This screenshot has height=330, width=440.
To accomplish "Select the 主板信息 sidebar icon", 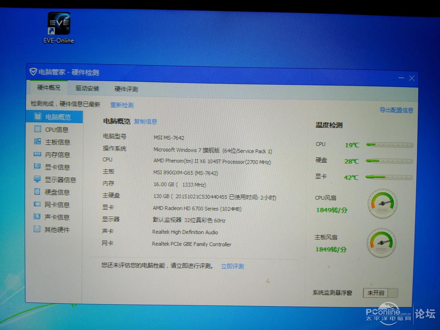I will click(38, 141).
